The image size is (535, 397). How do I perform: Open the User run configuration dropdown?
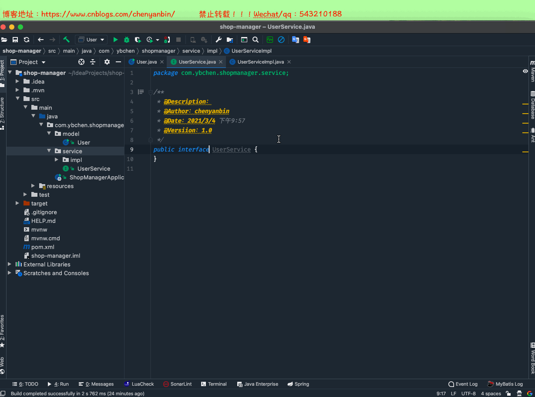coord(91,40)
